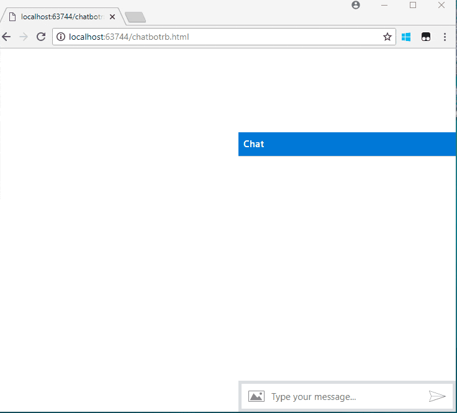
Task: View site info for localhost
Action: [x=61, y=37]
